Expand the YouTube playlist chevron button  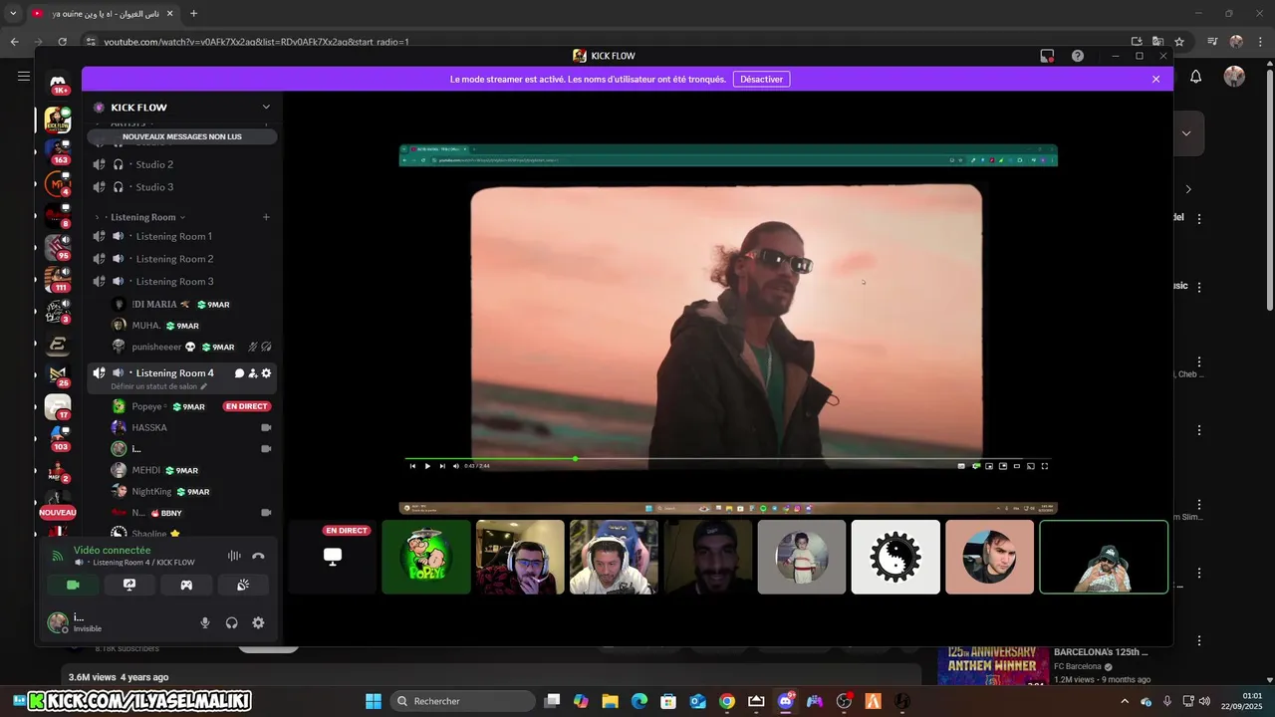1185,133
